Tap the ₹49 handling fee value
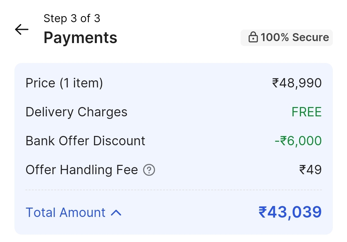This screenshot has width=347, height=242. (x=310, y=170)
